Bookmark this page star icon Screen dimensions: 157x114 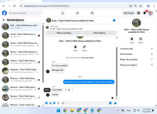pyautogui.click(x=141, y=6)
